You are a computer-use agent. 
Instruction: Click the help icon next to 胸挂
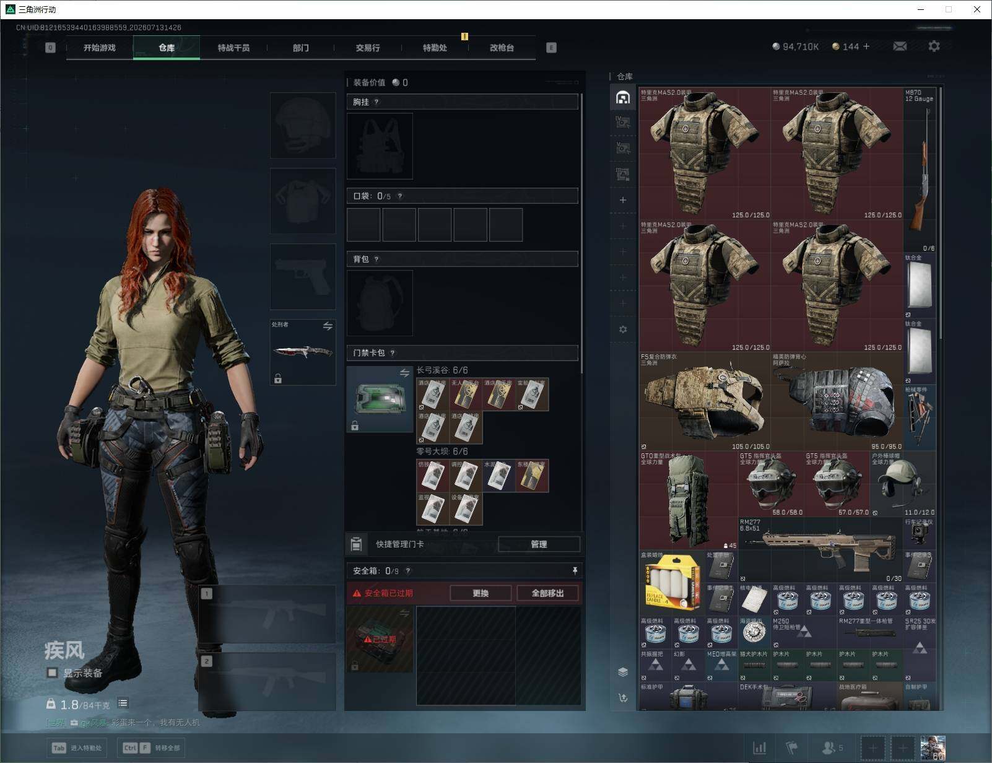[x=376, y=102]
